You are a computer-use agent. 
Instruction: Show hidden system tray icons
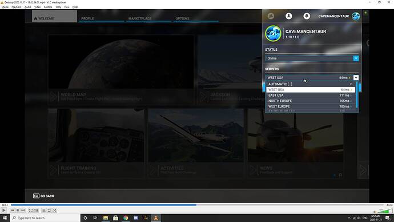tap(349, 218)
